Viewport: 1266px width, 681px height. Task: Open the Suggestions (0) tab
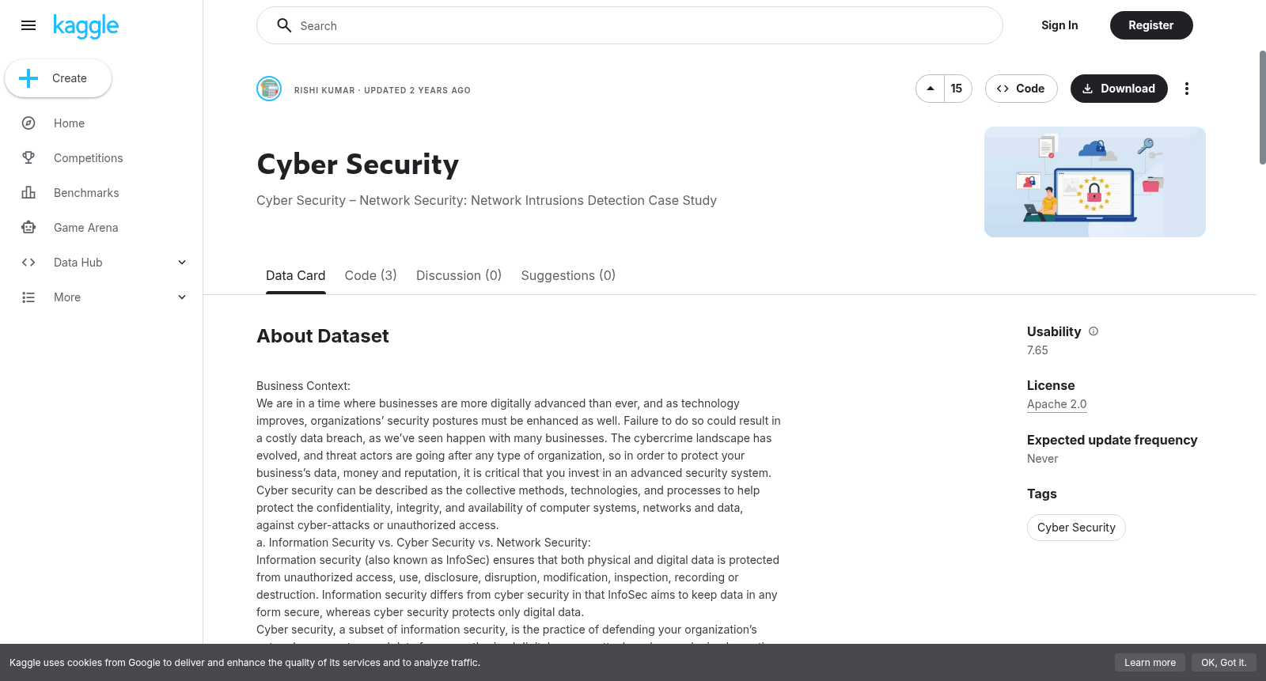point(568,275)
